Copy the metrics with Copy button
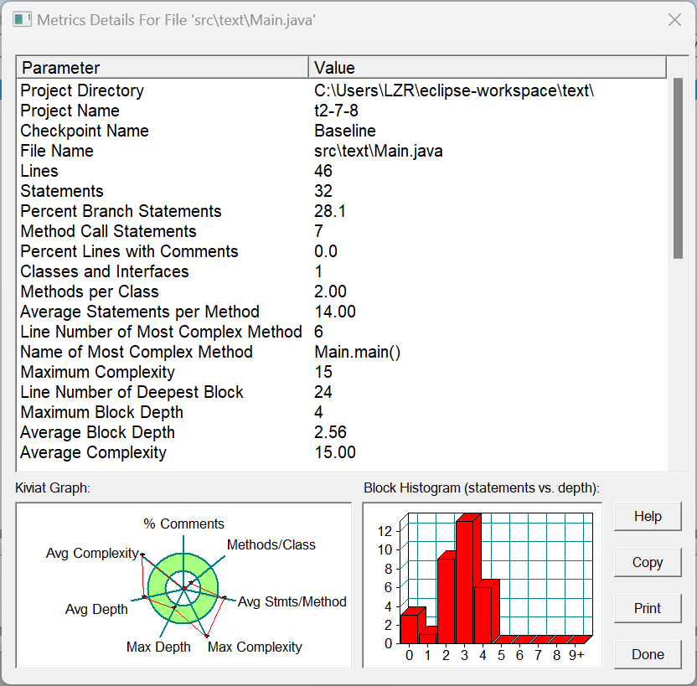This screenshot has height=686, width=697. pyautogui.click(x=648, y=562)
